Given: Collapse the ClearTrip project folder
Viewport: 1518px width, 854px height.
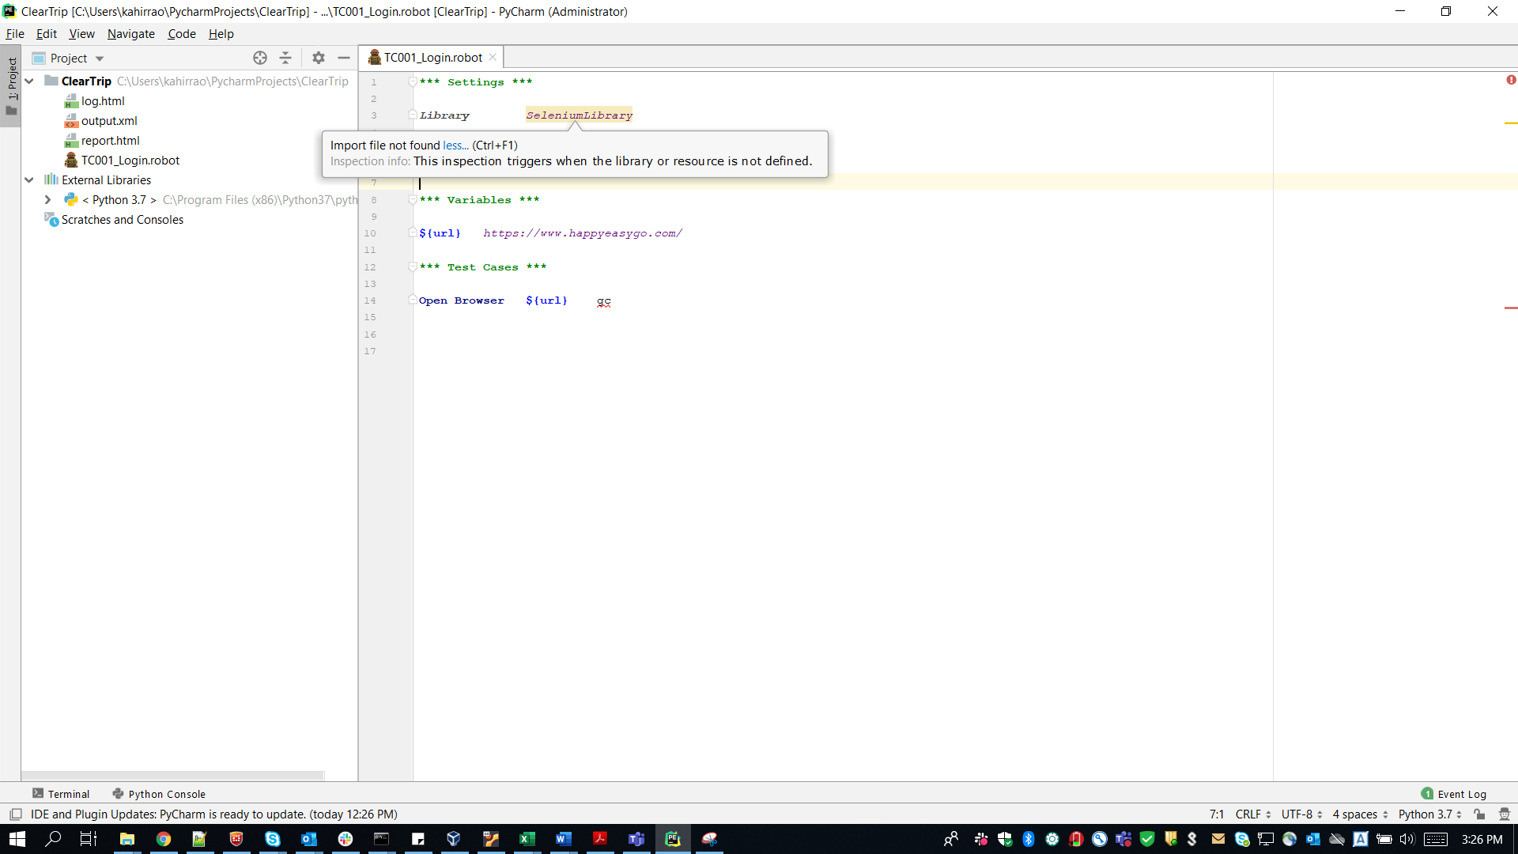Looking at the screenshot, I should click(29, 81).
